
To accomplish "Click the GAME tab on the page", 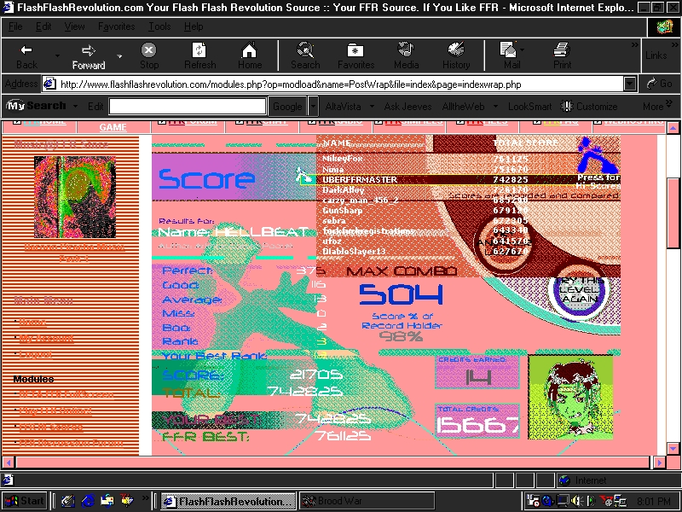I will tap(113, 127).
